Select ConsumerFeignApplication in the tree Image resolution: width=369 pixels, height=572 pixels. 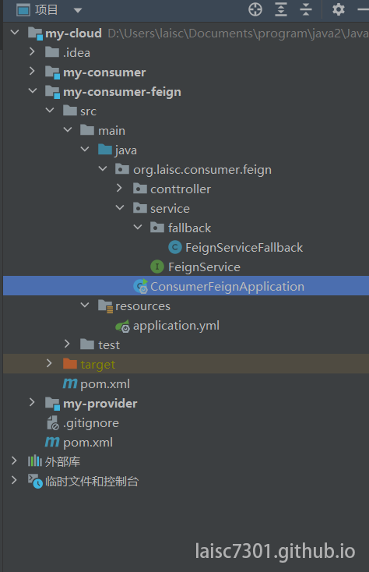[186, 286]
